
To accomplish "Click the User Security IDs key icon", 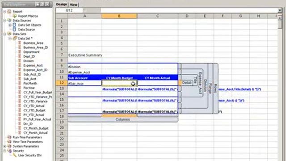I will (x=15, y=155).
